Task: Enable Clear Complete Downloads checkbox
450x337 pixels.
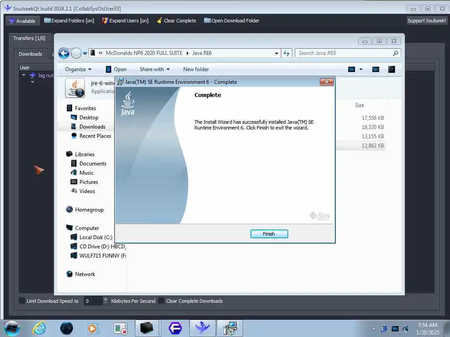Action: [x=161, y=301]
